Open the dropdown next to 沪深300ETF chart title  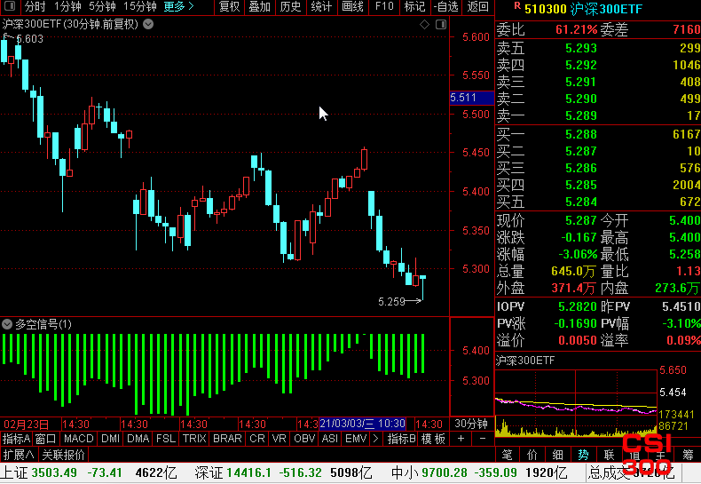[148, 24]
